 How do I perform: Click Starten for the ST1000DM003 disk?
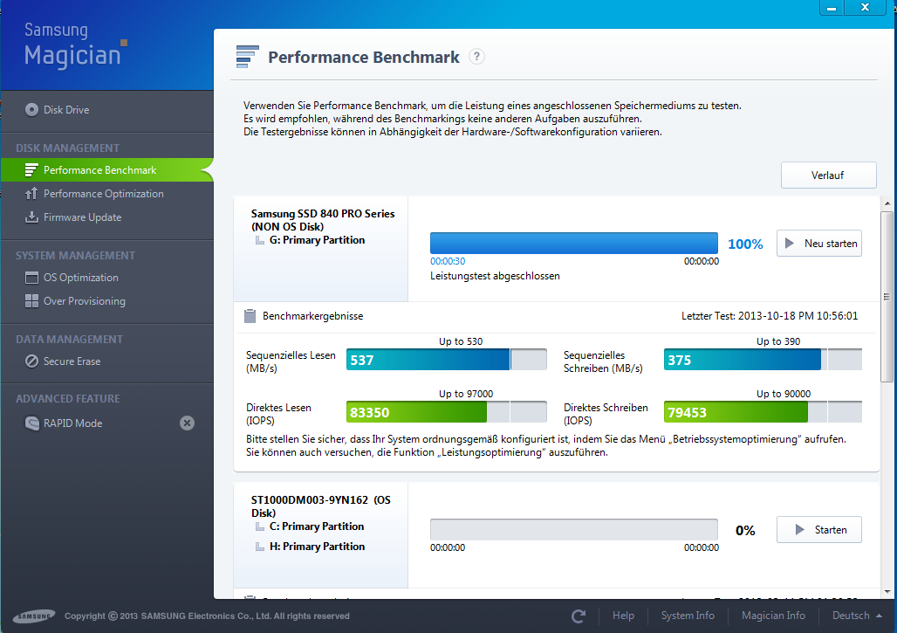pos(819,530)
